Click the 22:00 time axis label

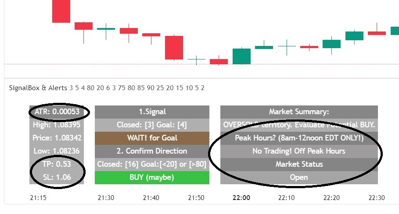241,198
